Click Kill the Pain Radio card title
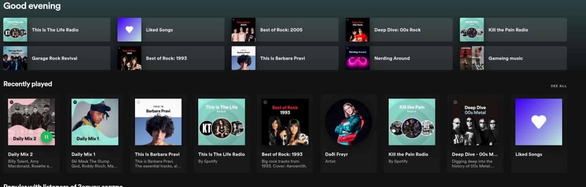Screen dimensions: 586x187 (408, 154)
